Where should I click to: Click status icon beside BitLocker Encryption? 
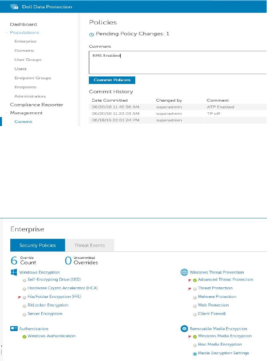coord(24,306)
